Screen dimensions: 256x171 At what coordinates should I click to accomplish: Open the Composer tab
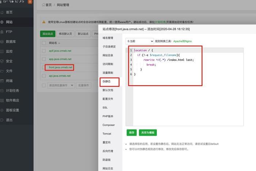[x=109, y=125]
